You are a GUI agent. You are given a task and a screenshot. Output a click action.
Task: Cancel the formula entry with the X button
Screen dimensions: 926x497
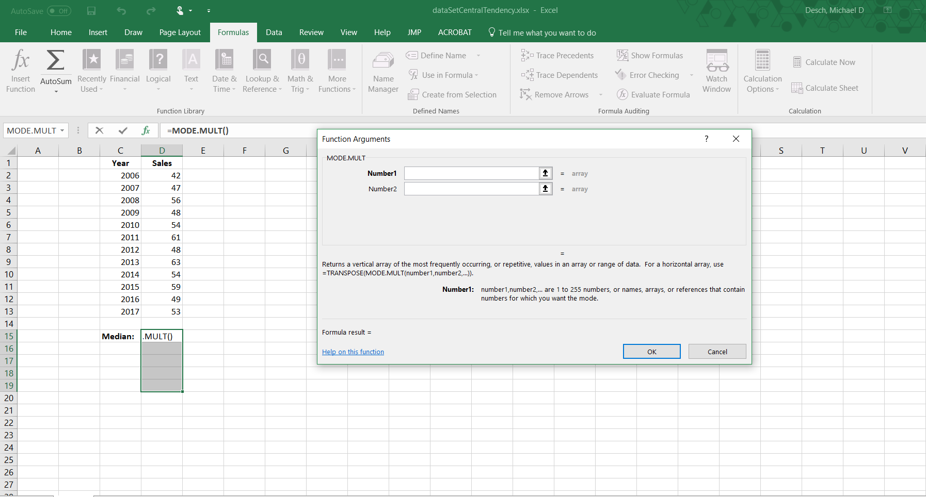[x=100, y=131]
